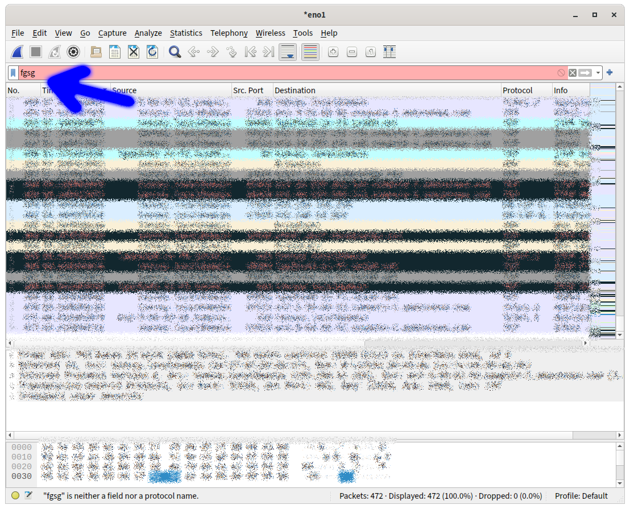Jump to the last packet
Viewport: 630px width, 509px height.
pos(269,52)
